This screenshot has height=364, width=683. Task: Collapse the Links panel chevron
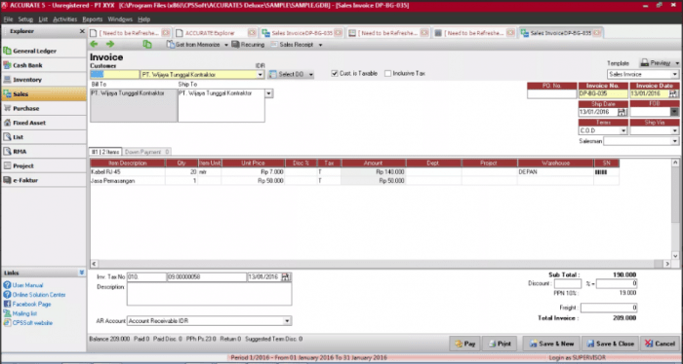coord(81,273)
